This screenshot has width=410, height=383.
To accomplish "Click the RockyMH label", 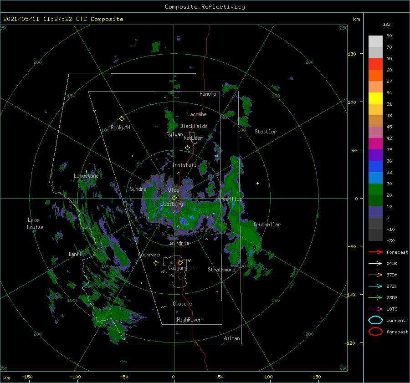I will [120, 128].
